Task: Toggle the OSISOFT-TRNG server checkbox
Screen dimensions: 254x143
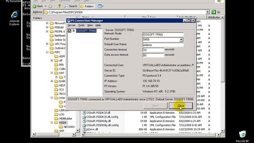Action: (69, 31)
